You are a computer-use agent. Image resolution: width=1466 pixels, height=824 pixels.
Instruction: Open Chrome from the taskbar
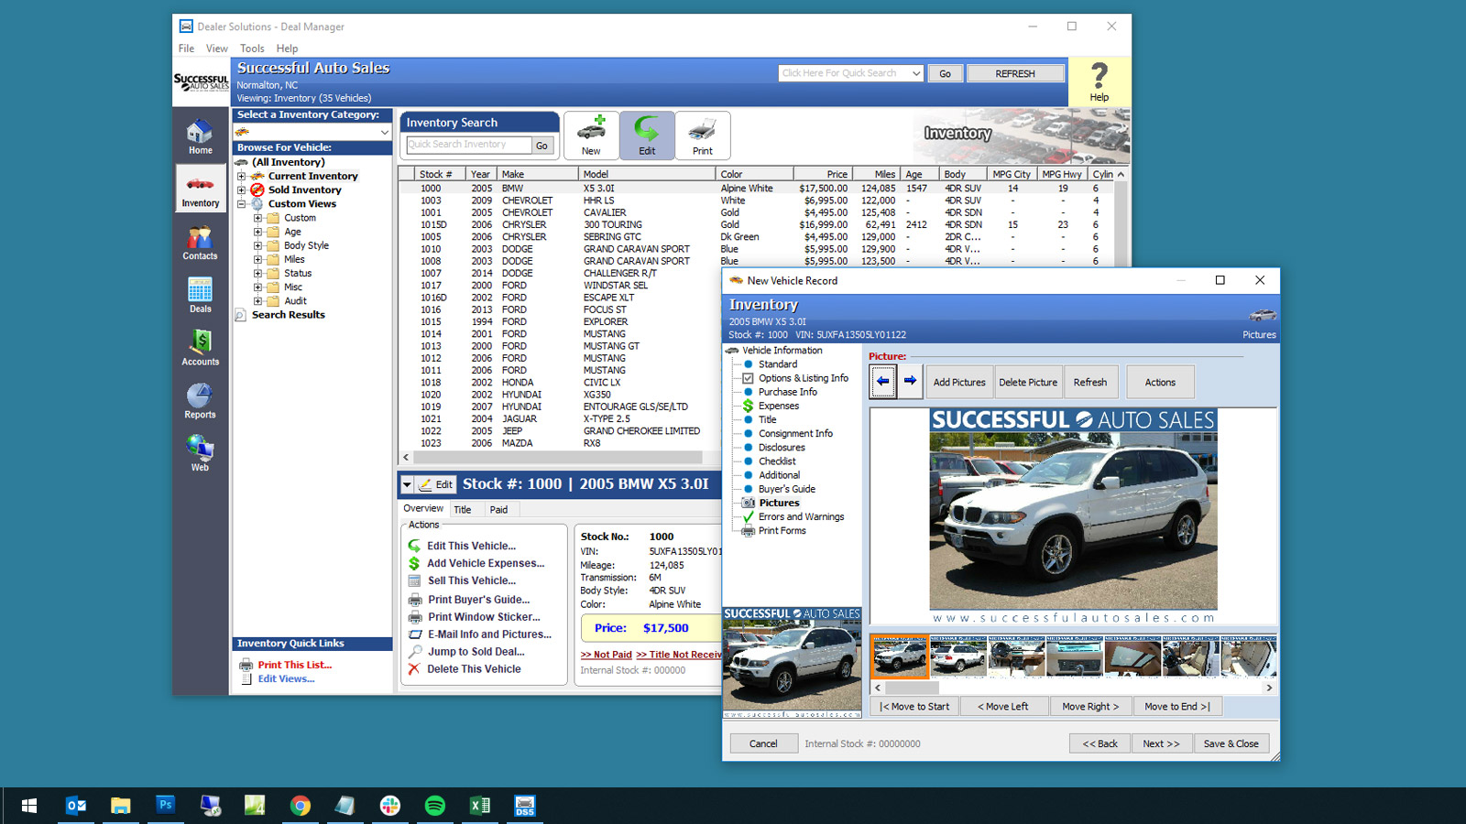tap(300, 806)
